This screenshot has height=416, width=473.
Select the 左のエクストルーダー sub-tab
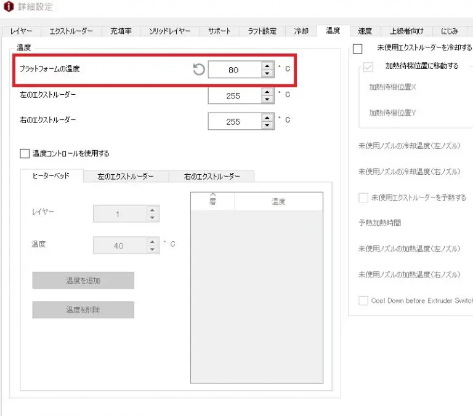coord(126,176)
